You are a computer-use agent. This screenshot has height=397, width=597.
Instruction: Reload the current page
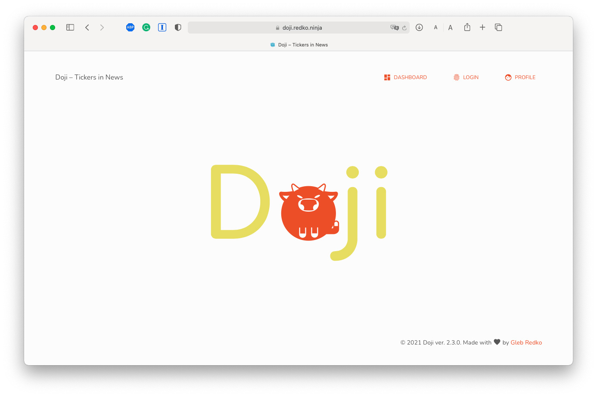coord(404,28)
